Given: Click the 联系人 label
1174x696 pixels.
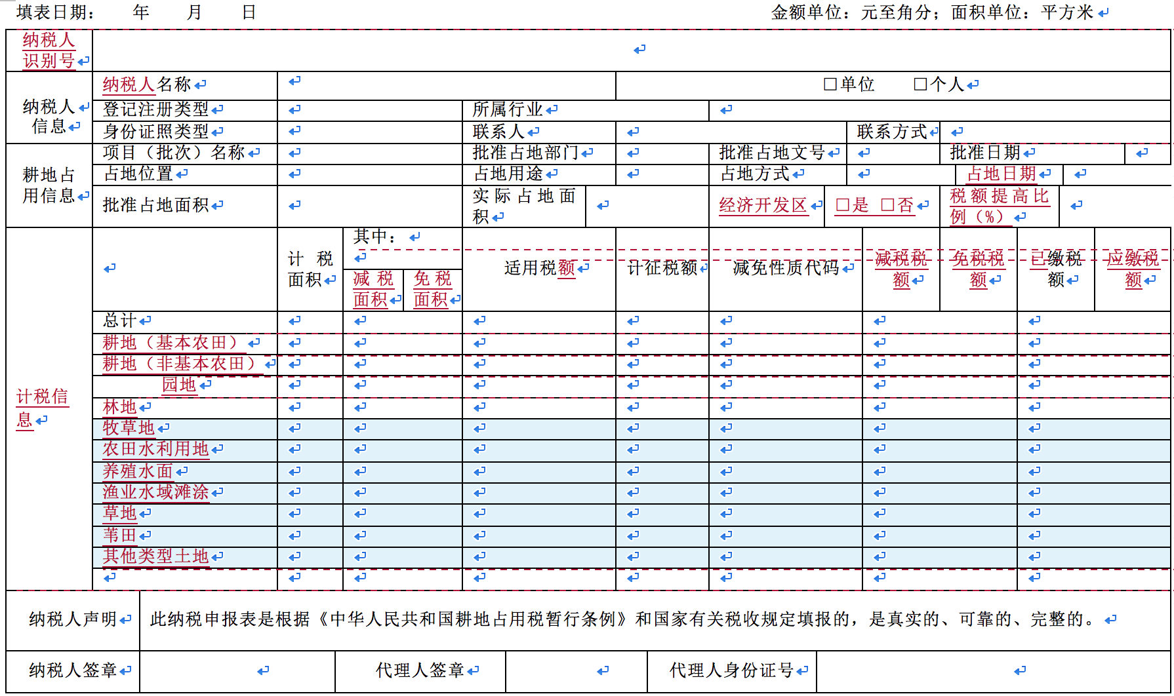Looking at the screenshot, I should click(x=498, y=132).
